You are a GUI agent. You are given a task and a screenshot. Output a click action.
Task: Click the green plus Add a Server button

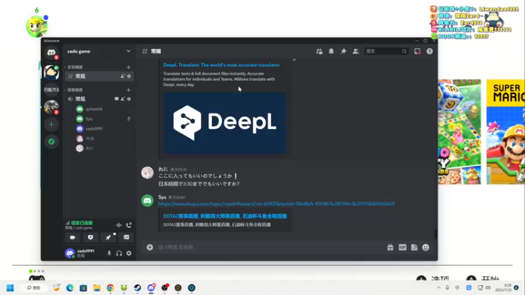51,125
